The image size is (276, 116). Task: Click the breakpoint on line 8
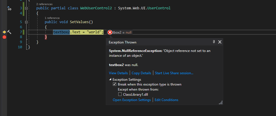[x=5, y=37]
